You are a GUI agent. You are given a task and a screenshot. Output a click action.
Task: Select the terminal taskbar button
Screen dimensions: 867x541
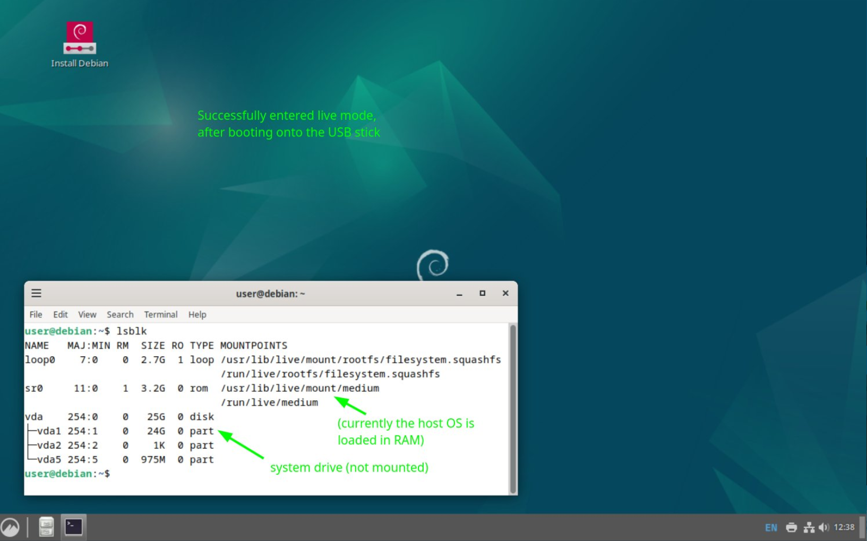(x=73, y=527)
